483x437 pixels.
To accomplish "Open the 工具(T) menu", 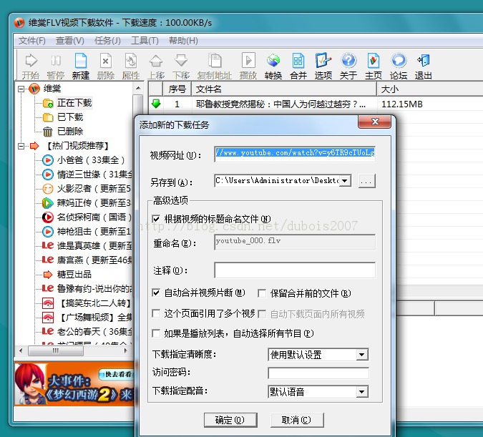I will 145,41.
